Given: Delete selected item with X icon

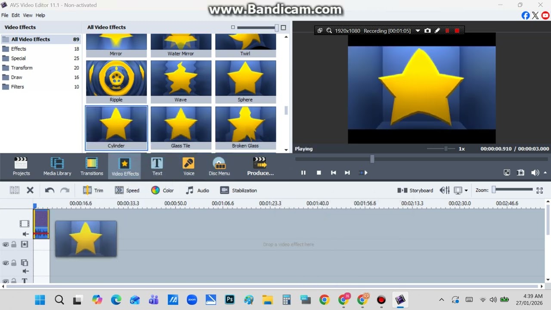Looking at the screenshot, I should [x=30, y=190].
